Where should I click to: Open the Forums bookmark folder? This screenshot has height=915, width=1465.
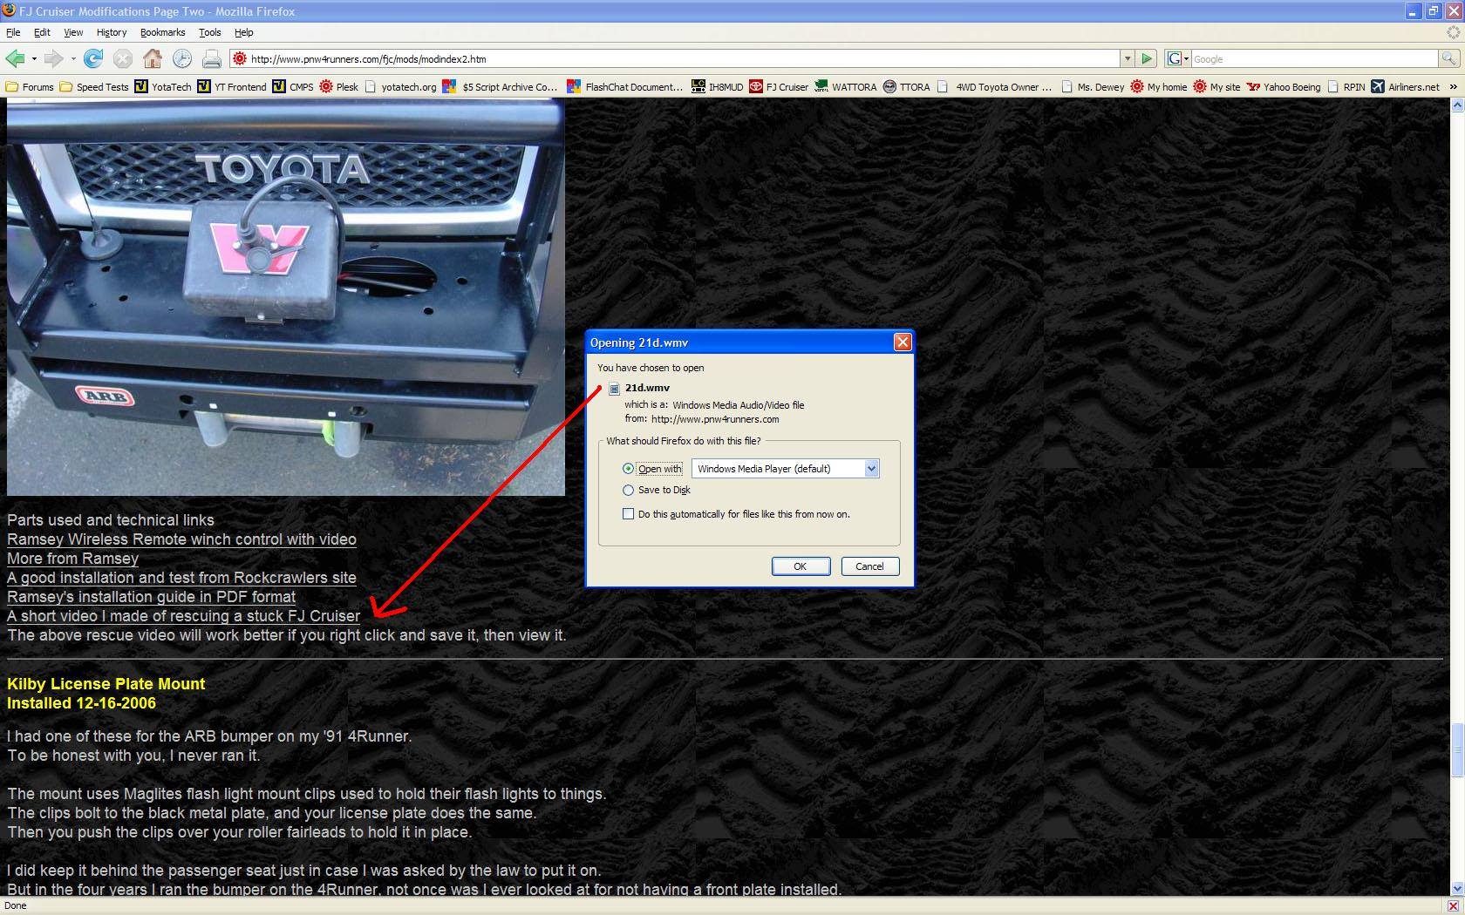pyautogui.click(x=30, y=86)
